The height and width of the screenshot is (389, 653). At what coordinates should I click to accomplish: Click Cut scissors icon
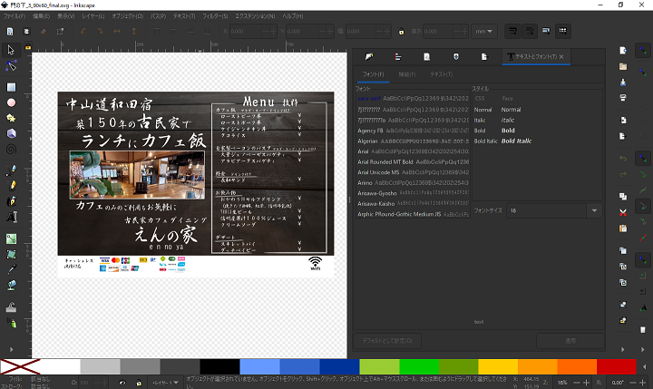pos(623,212)
